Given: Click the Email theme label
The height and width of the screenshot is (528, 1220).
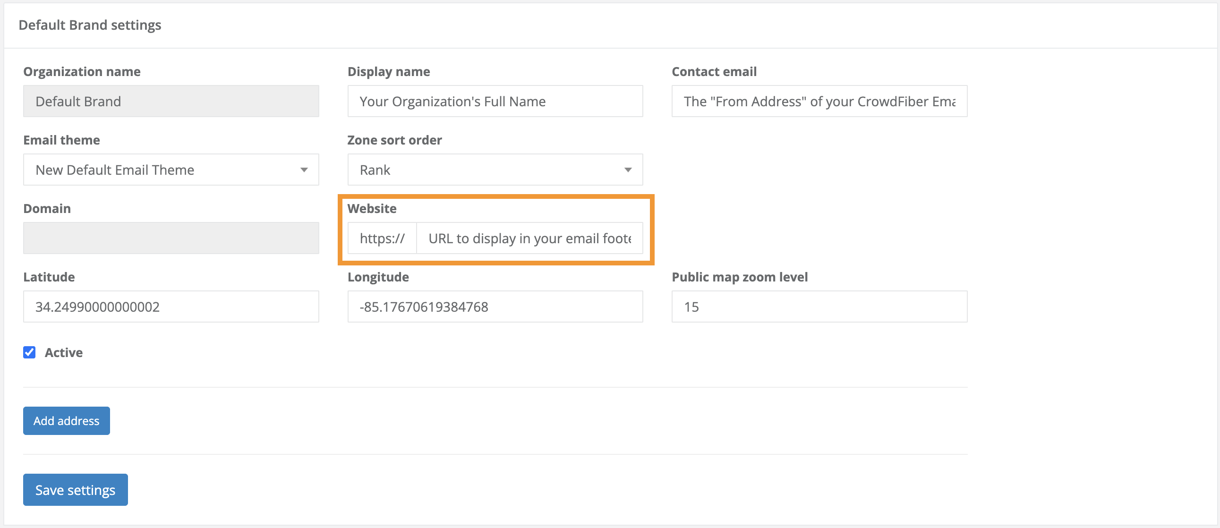Looking at the screenshot, I should point(61,140).
